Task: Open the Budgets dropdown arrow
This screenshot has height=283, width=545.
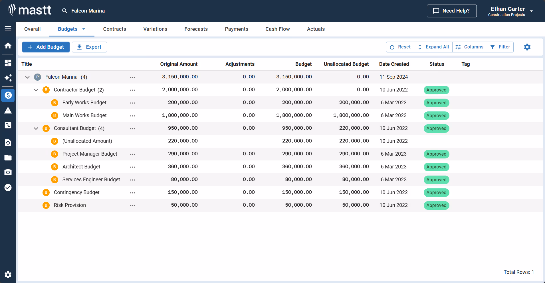Action: pos(83,29)
